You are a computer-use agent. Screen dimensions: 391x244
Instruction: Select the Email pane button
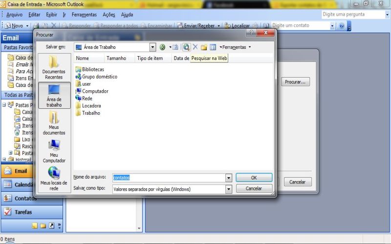pos(17,171)
